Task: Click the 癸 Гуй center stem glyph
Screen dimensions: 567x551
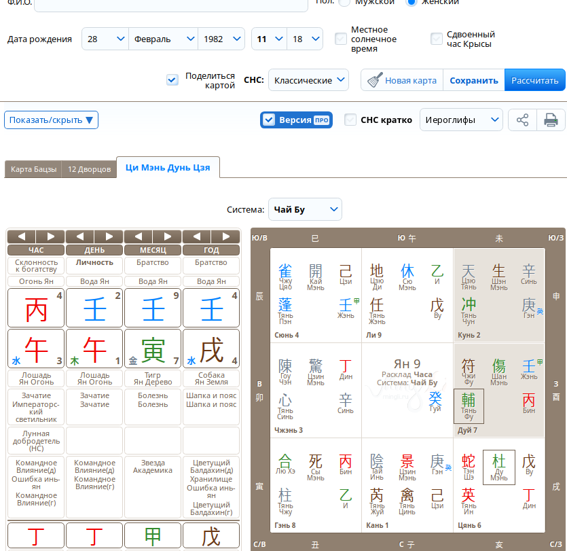Action: coord(435,398)
